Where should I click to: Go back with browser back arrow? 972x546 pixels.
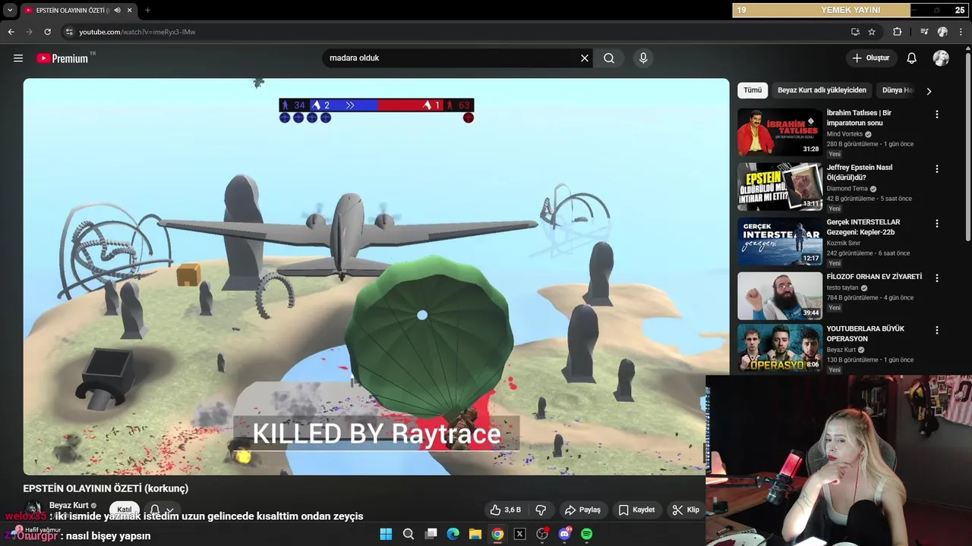[x=11, y=32]
